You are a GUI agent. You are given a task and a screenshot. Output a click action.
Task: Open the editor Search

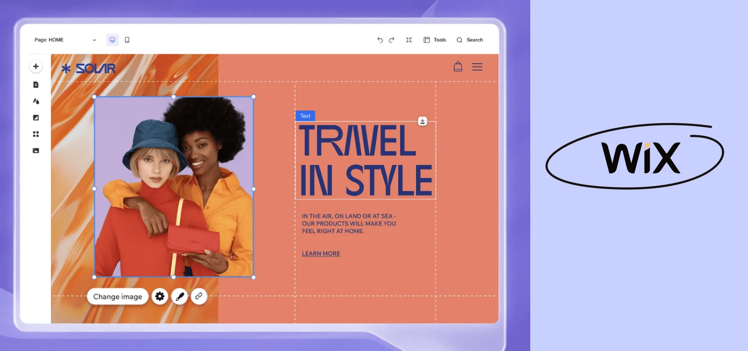pos(470,40)
